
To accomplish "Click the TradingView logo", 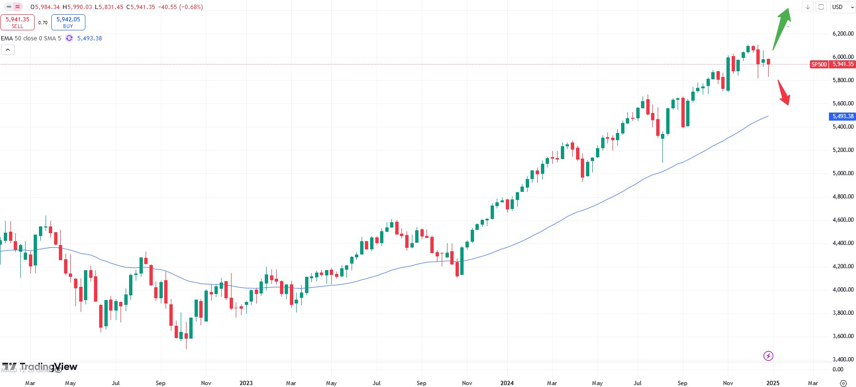I will point(40,367).
